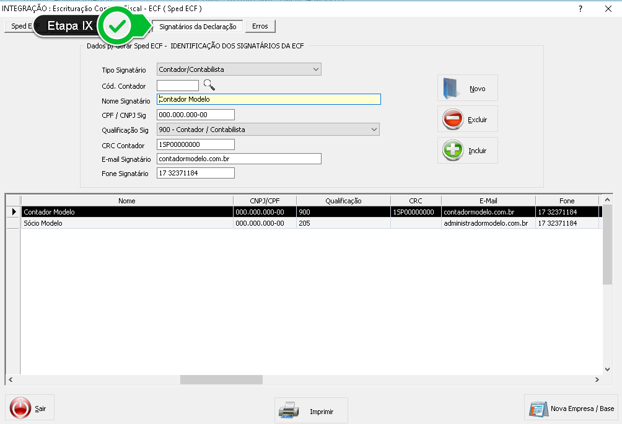
Task: Select the Sócio Modelo table row
Action: point(127,223)
